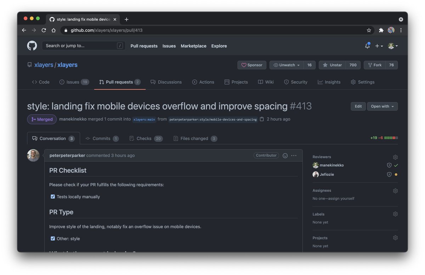Add a reaction with the smiley icon
Image resolution: width=425 pixels, height=275 pixels.
point(285,156)
